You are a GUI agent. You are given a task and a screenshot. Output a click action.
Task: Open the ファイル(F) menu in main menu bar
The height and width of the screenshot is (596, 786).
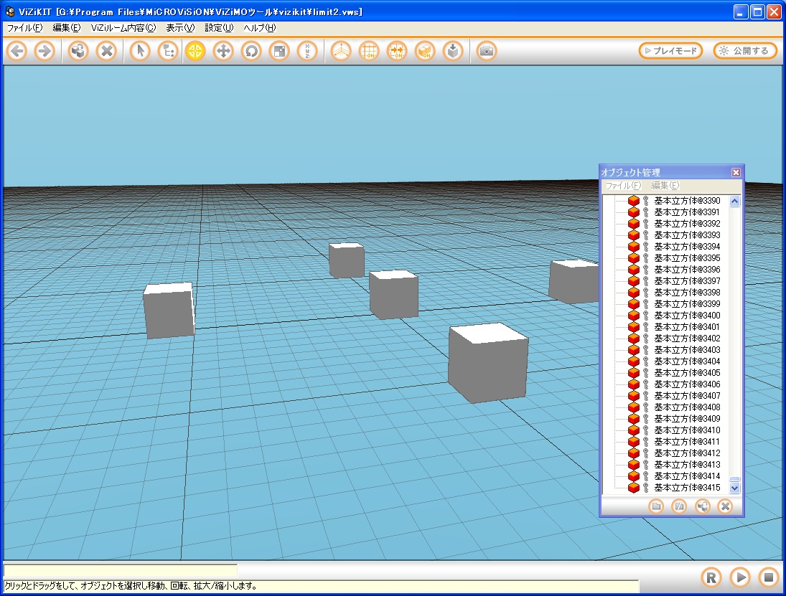24,28
